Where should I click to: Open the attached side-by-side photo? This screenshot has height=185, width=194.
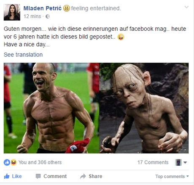coord(96,108)
